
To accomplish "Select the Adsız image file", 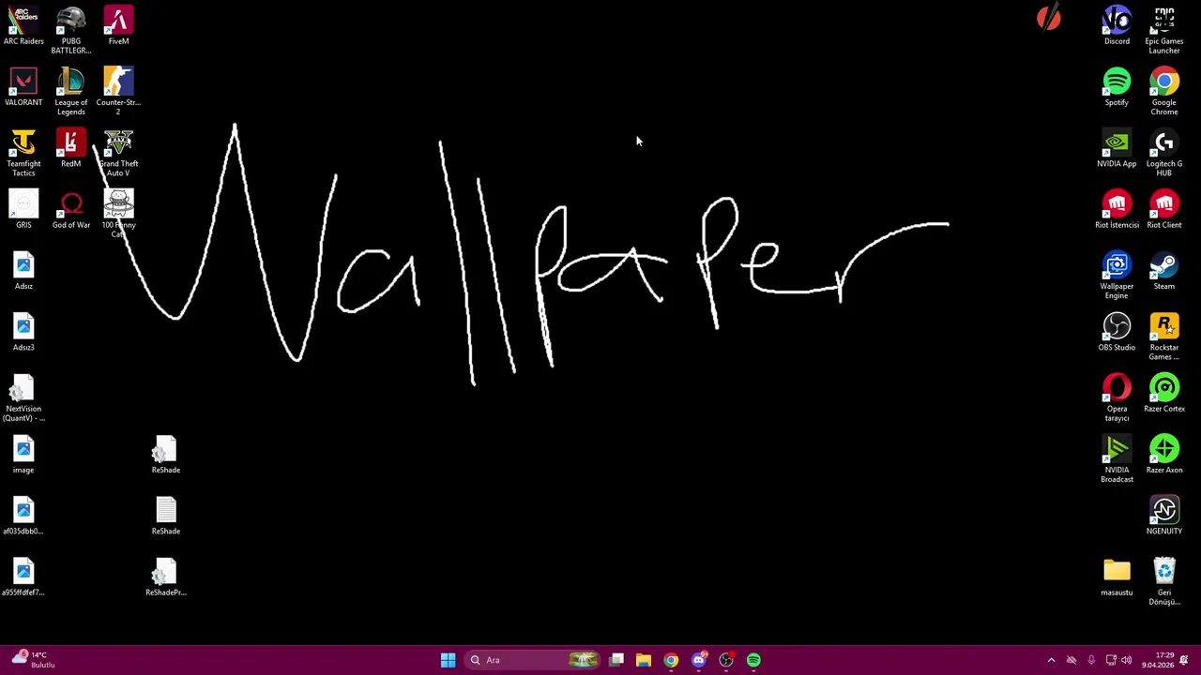I will point(23,271).
